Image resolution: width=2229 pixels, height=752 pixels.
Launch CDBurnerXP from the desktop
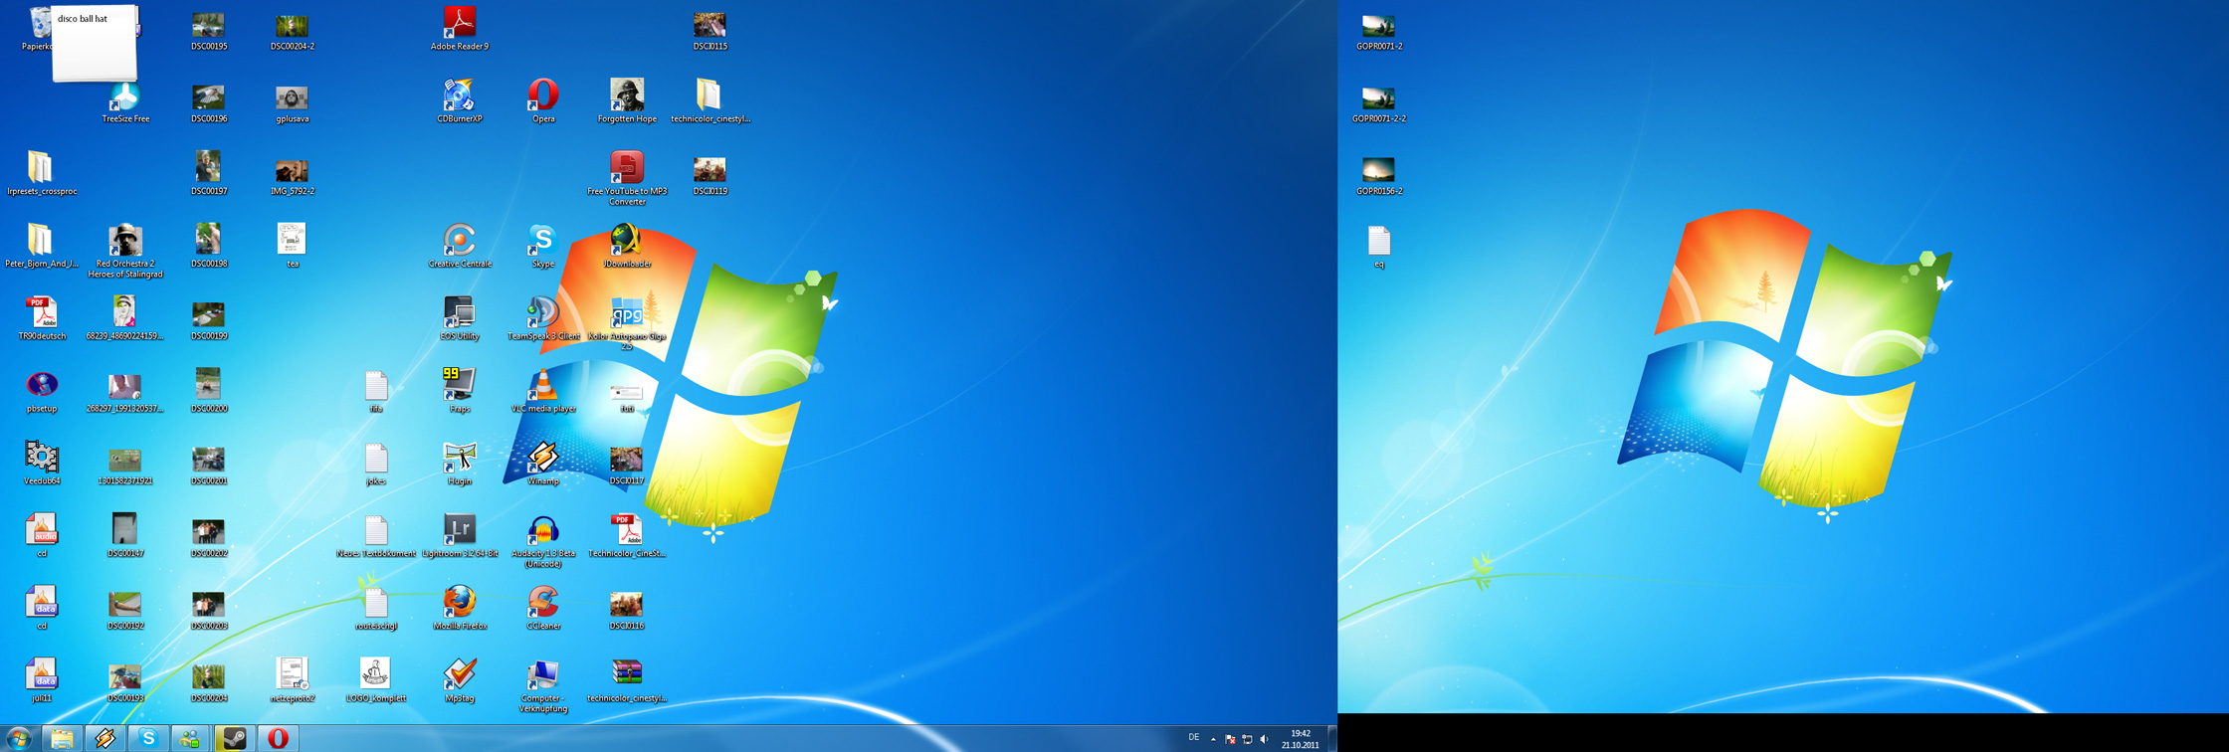click(460, 100)
